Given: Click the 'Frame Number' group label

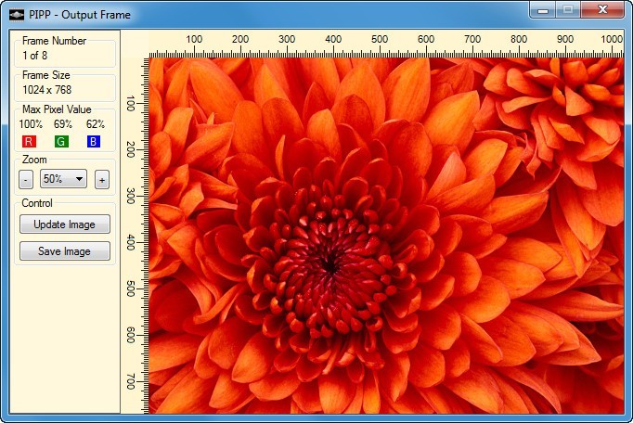Looking at the screenshot, I should tap(54, 41).
